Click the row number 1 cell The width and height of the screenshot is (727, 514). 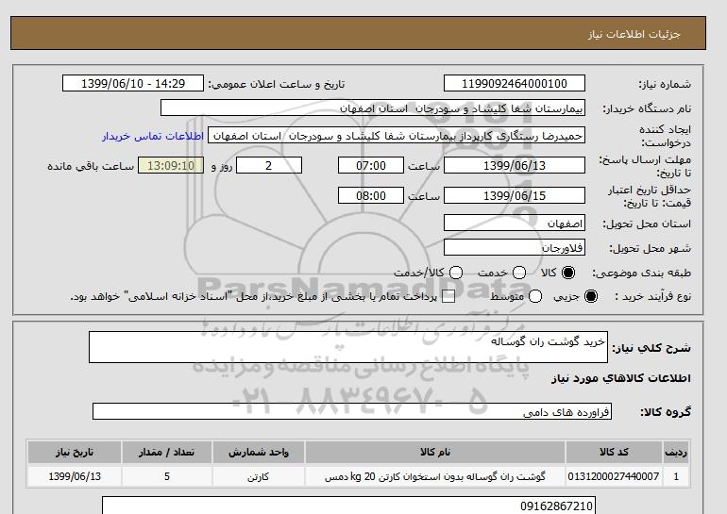[676, 476]
